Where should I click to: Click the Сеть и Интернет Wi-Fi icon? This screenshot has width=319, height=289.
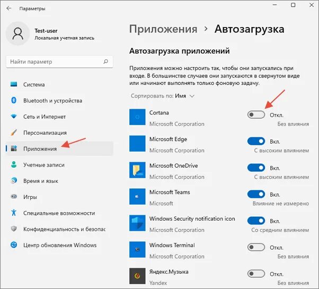pyautogui.click(x=14, y=116)
